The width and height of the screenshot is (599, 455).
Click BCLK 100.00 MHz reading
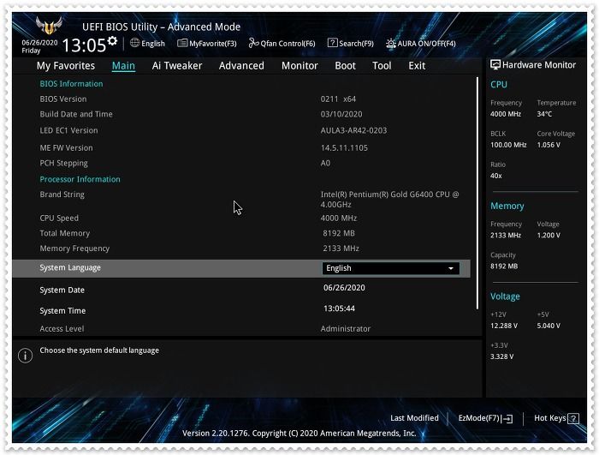pos(508,145)
